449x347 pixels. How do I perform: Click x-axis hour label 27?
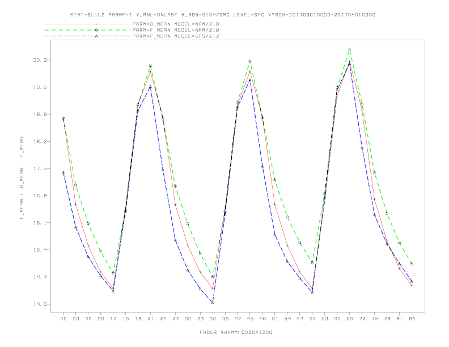click(x=175, y=319)
